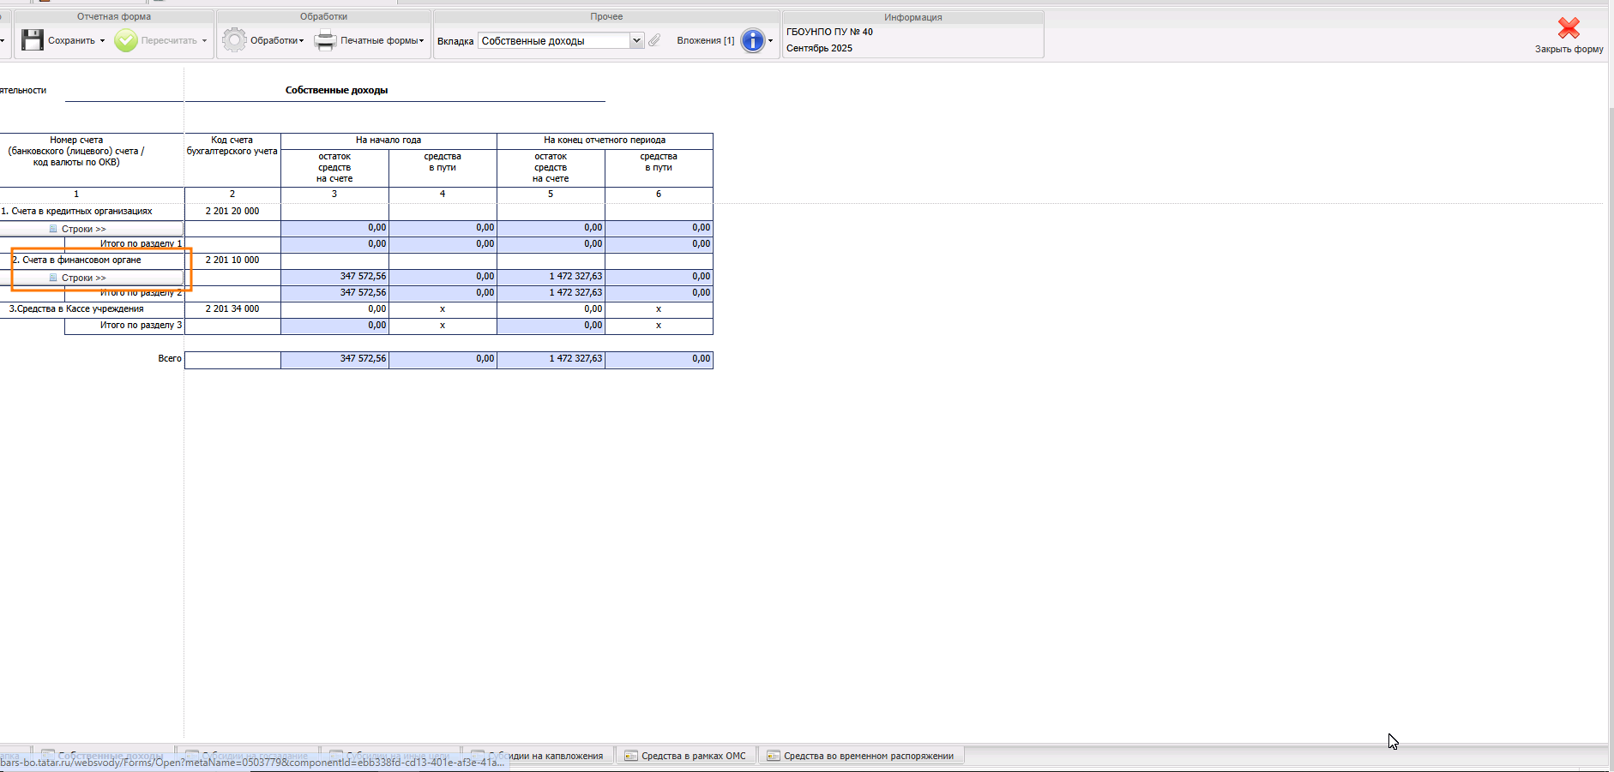
Task: Expand the arrow beside the info icon
Action: coord(770,41)
